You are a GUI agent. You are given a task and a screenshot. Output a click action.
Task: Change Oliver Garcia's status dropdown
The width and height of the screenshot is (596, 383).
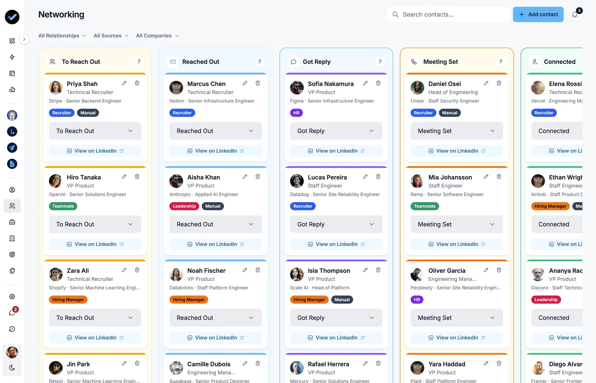457,318
